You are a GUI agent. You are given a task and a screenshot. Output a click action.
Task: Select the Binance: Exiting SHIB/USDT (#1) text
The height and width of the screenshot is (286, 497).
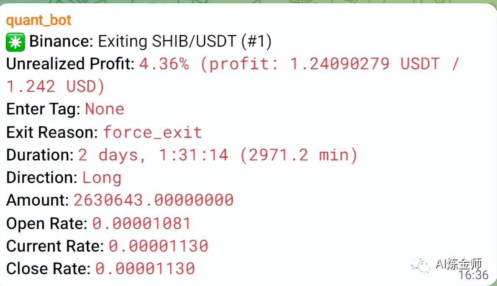150,41
